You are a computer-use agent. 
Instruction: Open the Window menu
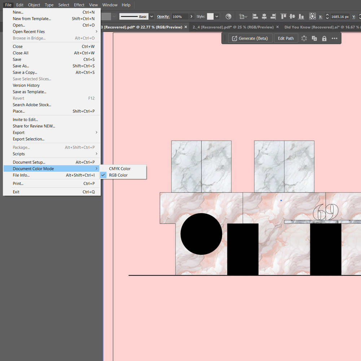click(x=109, y=5)
